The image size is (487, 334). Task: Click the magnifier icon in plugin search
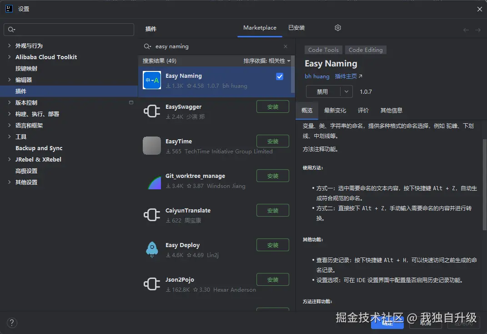tap(147, 46)
